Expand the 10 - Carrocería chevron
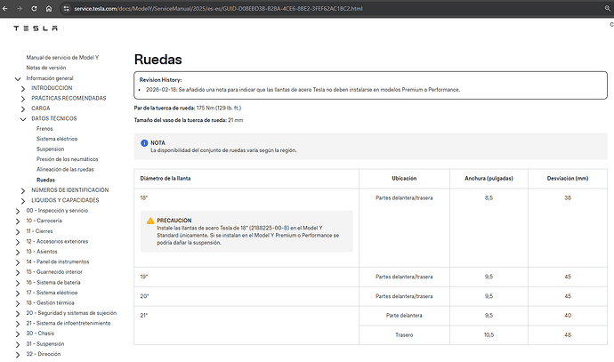The height and width of the screenshot is (362, 614). point(18,221)
